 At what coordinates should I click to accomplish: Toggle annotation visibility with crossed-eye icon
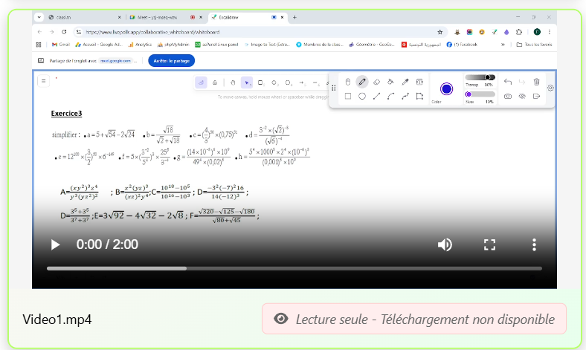[x=522, y=96]
